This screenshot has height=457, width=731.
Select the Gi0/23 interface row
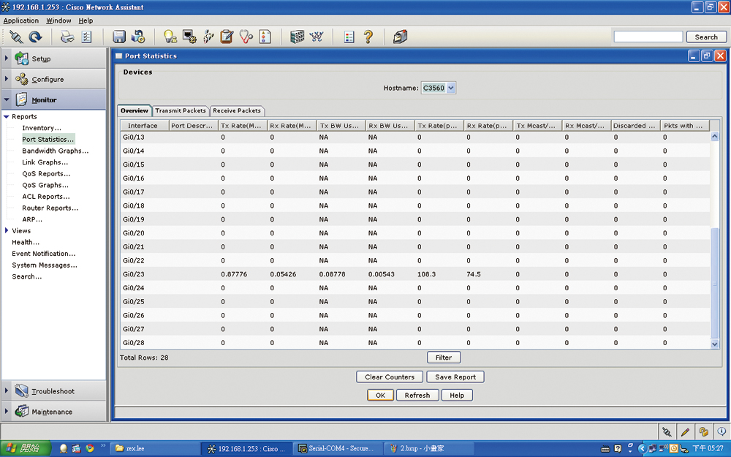click(415, 274)
